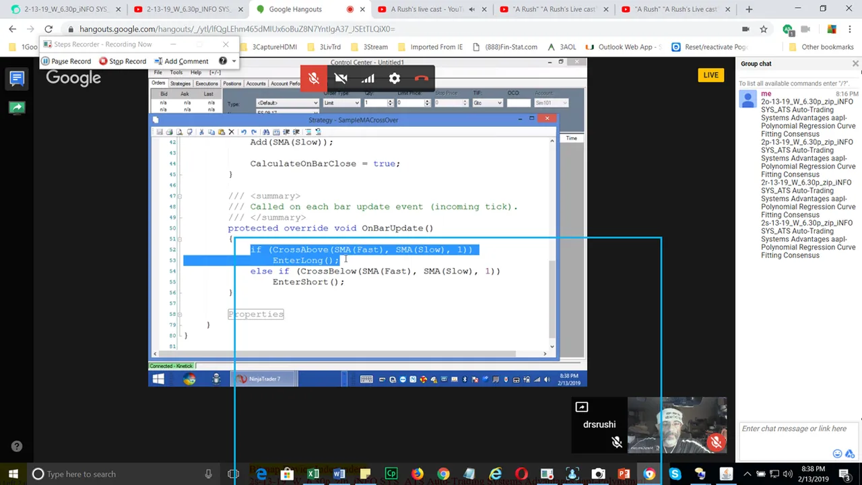Open help question mark in Hangouts
Viewport: 862px width, 485px height.
[x=17, y=446]
